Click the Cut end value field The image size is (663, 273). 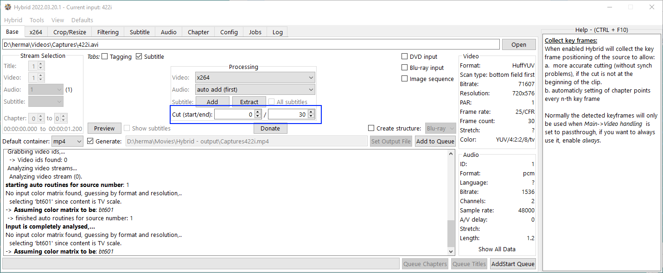click(x=288, y=114)
